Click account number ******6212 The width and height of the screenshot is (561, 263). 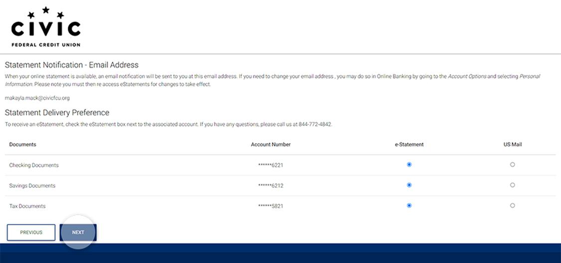pyautogui.click(x=270, y=186)
